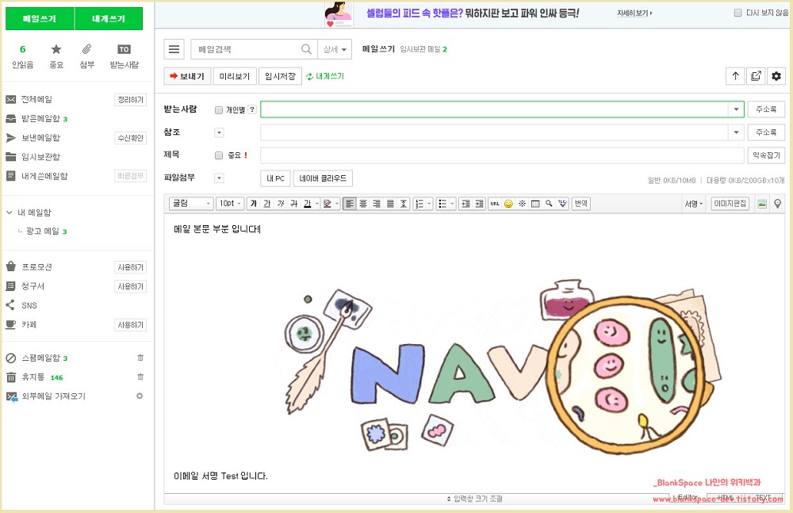Screen dimensions: 793x513
Task: Open highlight color palette arrow
Action: [x=337, y=204]
